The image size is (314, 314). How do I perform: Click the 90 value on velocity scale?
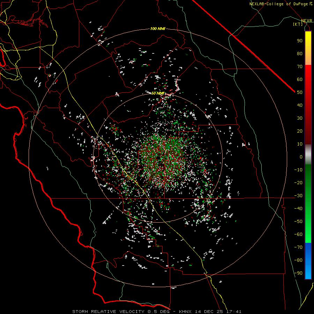pyautogui.click(x=300, y=41)
